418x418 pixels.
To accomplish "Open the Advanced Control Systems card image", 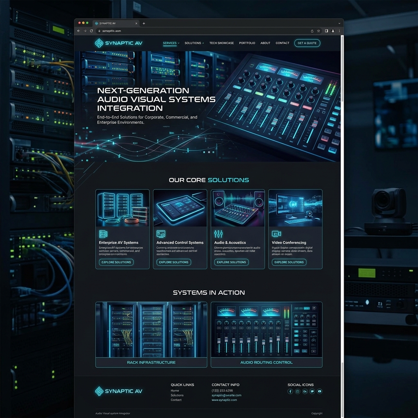I will click(x=180, y=208).
